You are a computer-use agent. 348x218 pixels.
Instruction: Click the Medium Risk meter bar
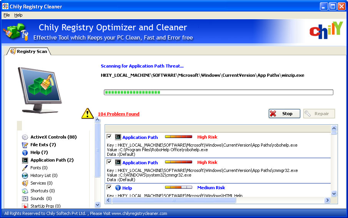click(179, 187)
